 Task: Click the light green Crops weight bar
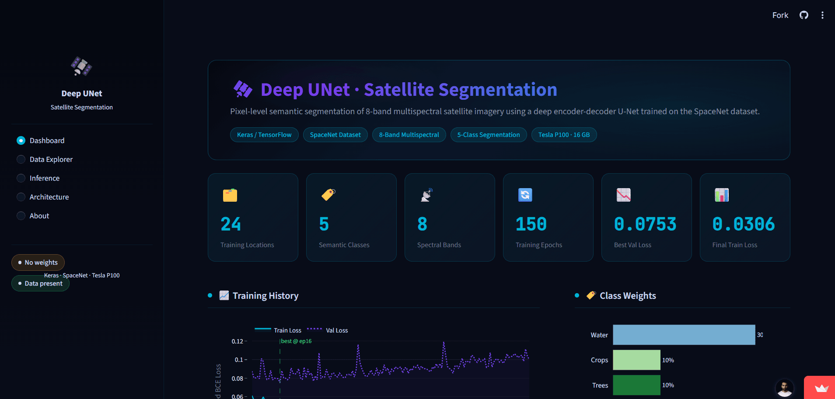[636, 360]
